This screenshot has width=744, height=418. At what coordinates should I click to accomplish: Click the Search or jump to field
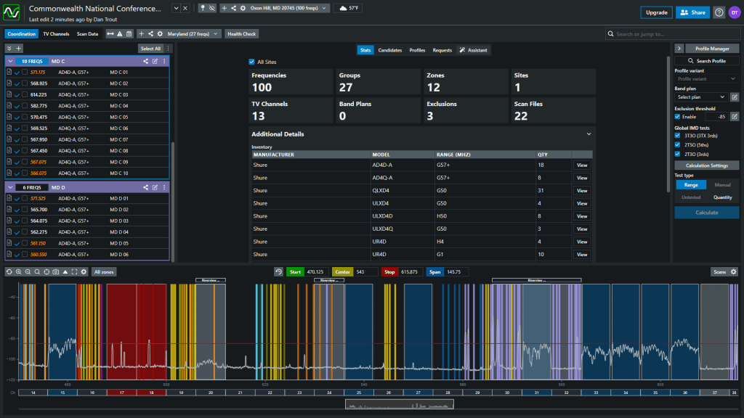(x=672, y=33)
